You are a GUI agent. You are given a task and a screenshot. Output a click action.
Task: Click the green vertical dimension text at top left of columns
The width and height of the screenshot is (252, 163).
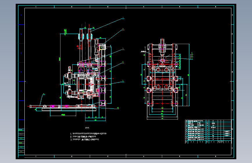[x=65, y=32]
